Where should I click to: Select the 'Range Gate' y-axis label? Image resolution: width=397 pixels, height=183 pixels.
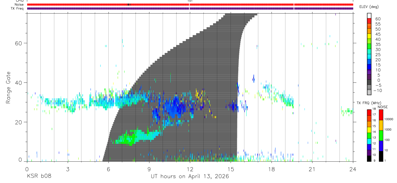pos(9,87)
